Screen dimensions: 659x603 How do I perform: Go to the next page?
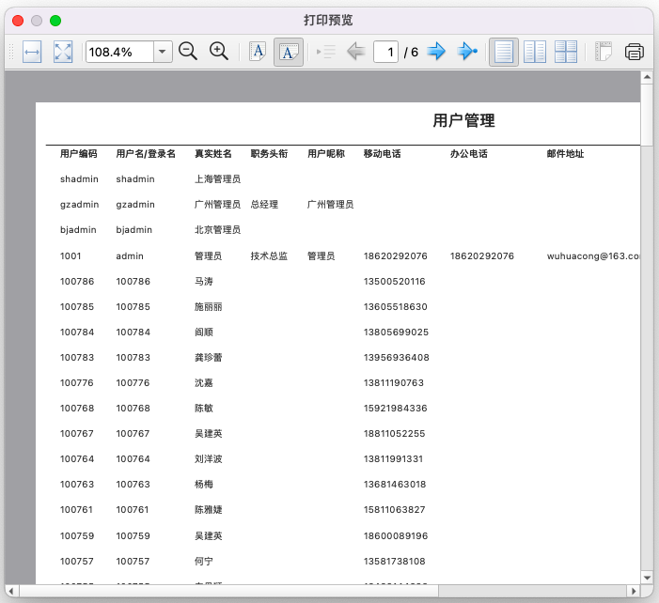(x=436, y=53)
